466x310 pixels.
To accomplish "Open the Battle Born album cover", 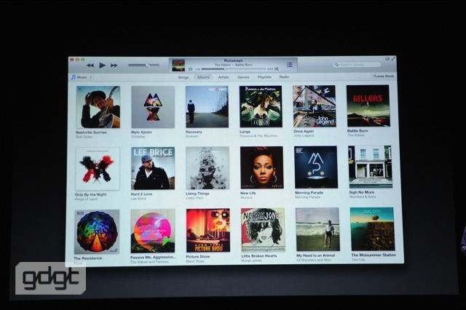I will click(x=368, y=106).
